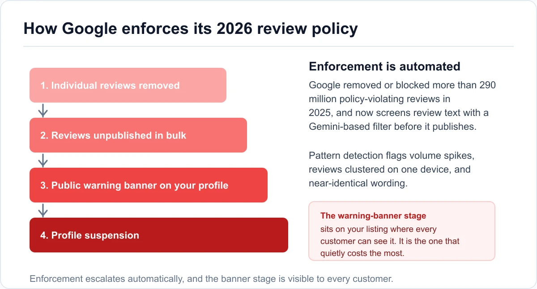Click the line 'sits on your listing where every'
Viewport: 537px width, 289px height.
[x=379, y=229]
